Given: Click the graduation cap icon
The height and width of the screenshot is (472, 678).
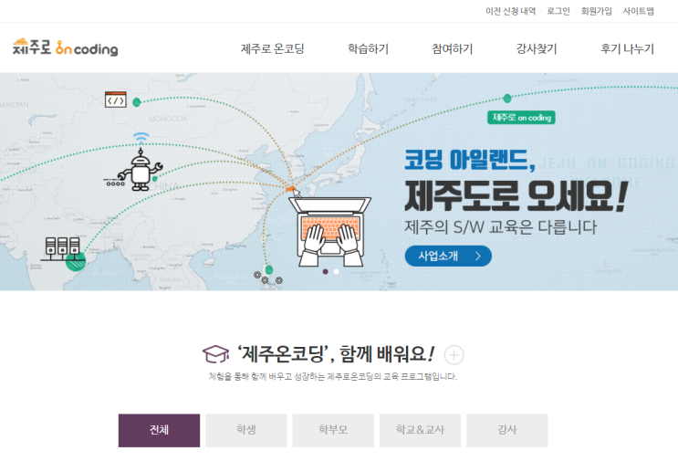Looking at the screenshot, I should (x=215, y=354).
